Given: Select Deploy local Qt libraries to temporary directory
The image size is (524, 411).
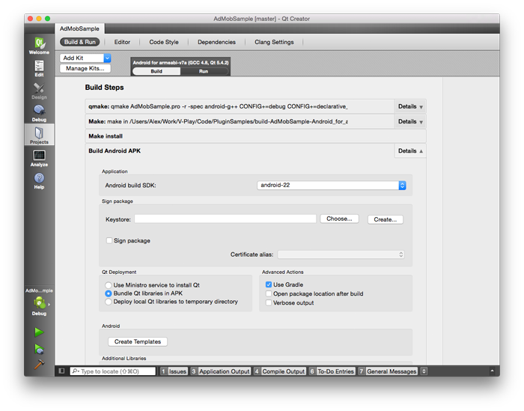Looking at the screenshot, I should 109,302.
